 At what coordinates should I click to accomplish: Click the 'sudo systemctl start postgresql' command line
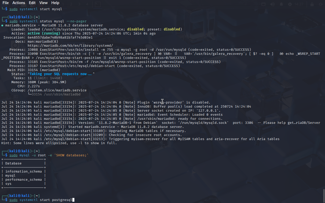pos(41,200)
